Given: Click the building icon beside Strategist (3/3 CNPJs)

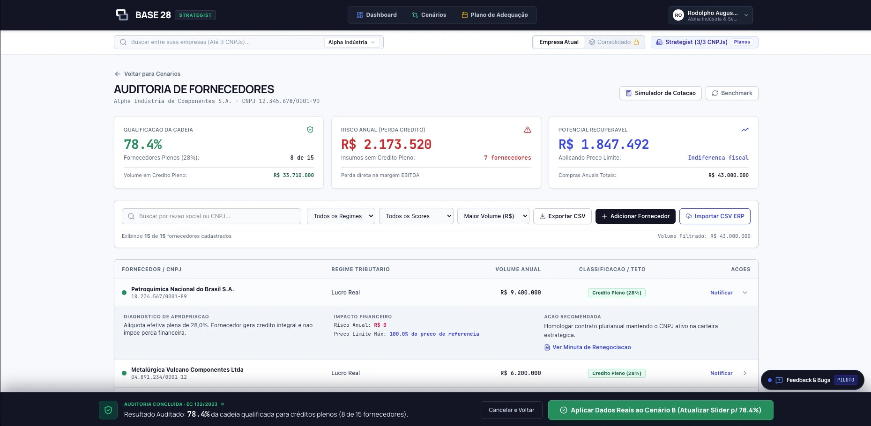Looking at the screenshot, I should (x=659, y=42).
